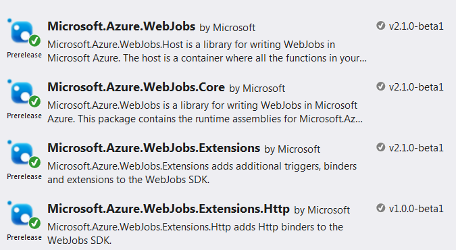Click the Prerelease label under WebJobs icon
The width and height of the screenshot is (456, 250).
coord(24,55)
